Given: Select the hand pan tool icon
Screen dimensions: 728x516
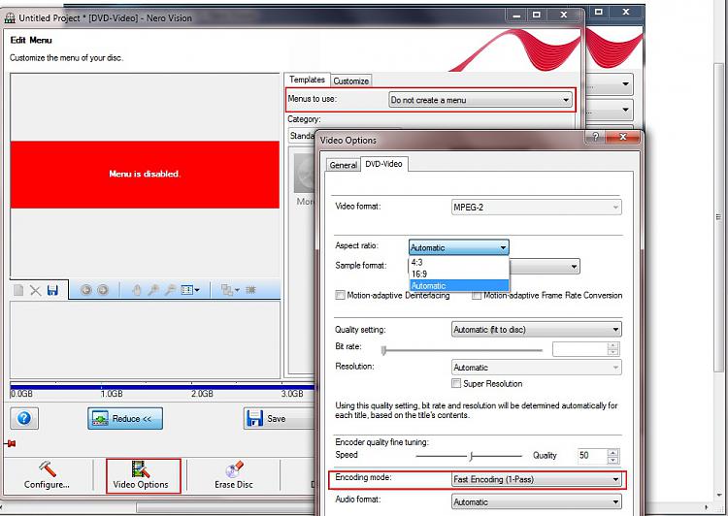Looking at the screenshot, I should 137,290.
